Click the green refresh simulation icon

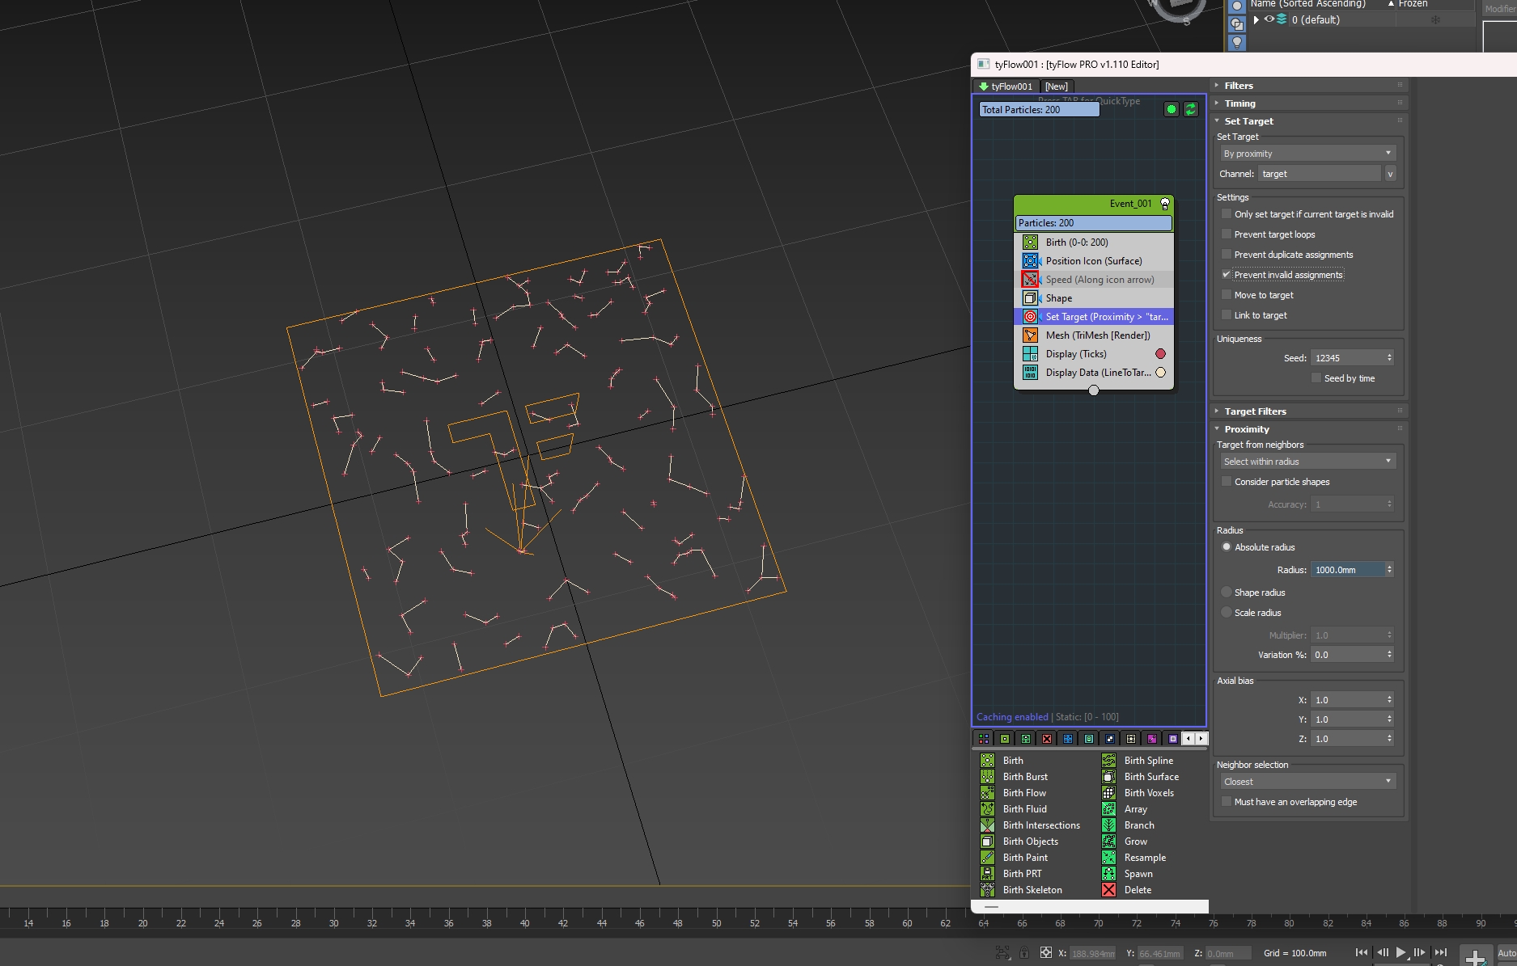[x=1190, y=109]
